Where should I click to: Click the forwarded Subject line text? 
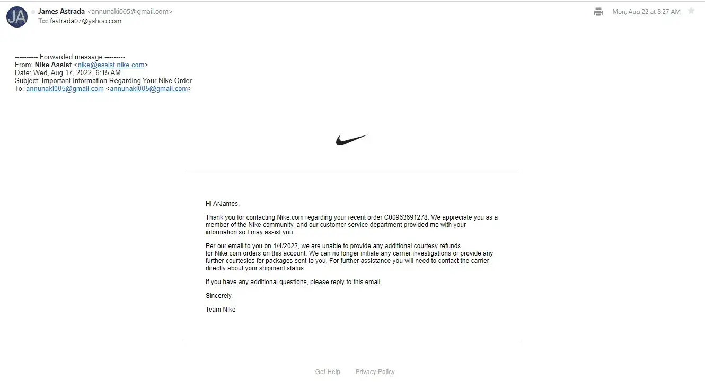(x=117, y=81)
